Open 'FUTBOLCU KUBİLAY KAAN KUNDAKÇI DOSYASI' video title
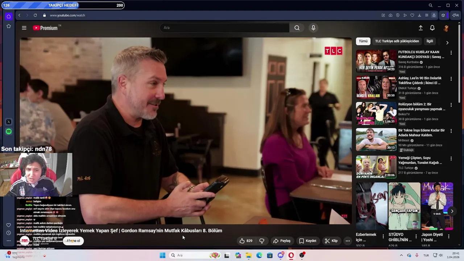This screenshot has height=261, width=464. (421, 54)
